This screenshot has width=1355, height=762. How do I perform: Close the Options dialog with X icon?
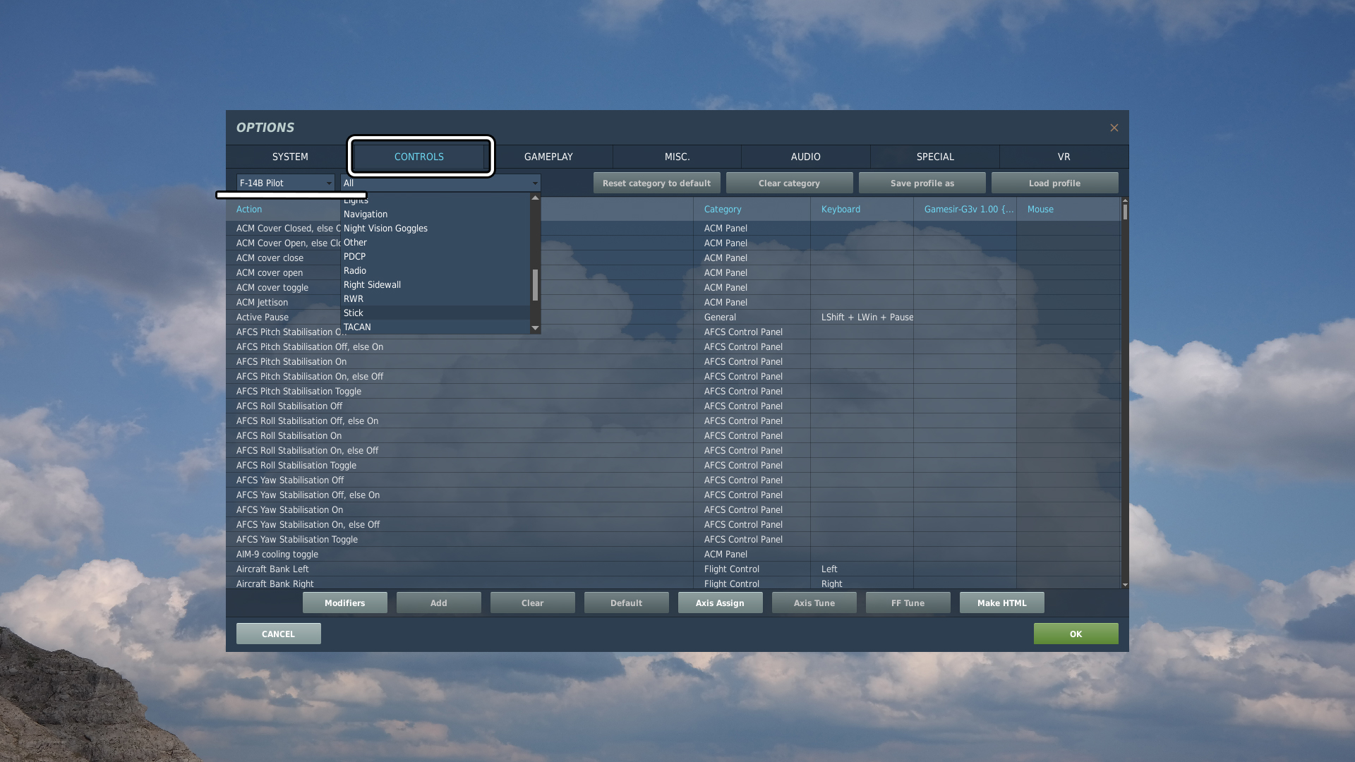click(1114, 128)
